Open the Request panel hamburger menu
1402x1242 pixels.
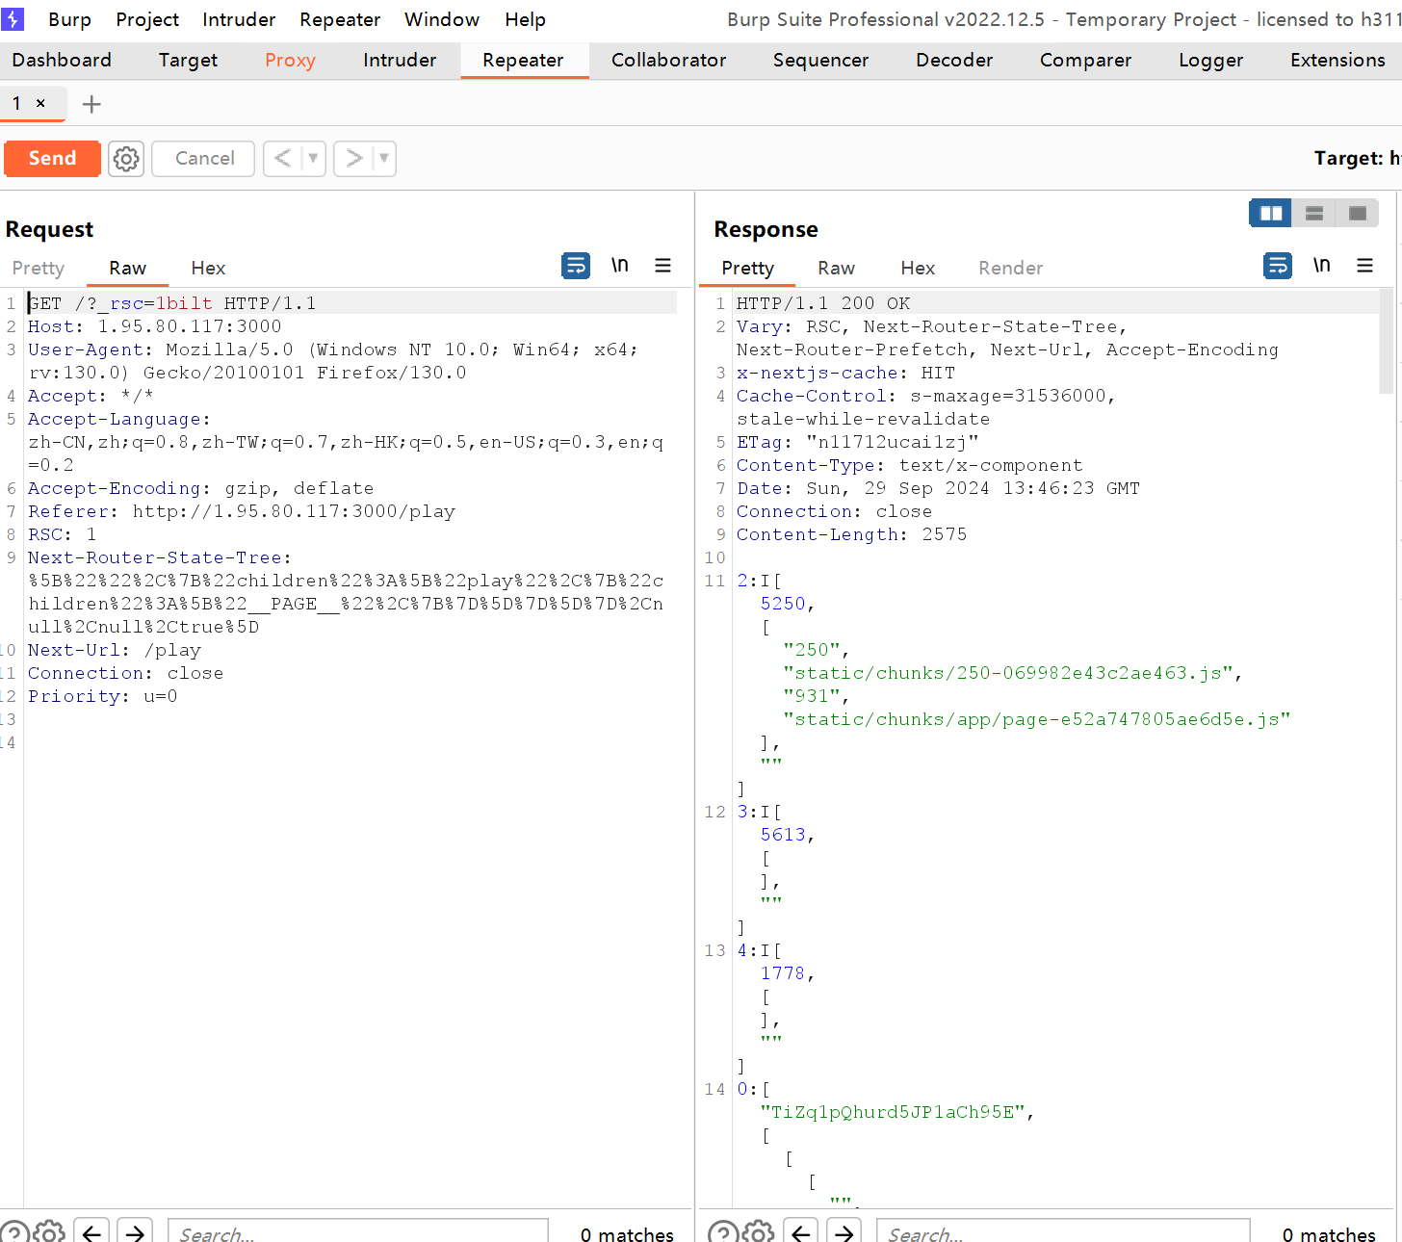coord(663,266)
